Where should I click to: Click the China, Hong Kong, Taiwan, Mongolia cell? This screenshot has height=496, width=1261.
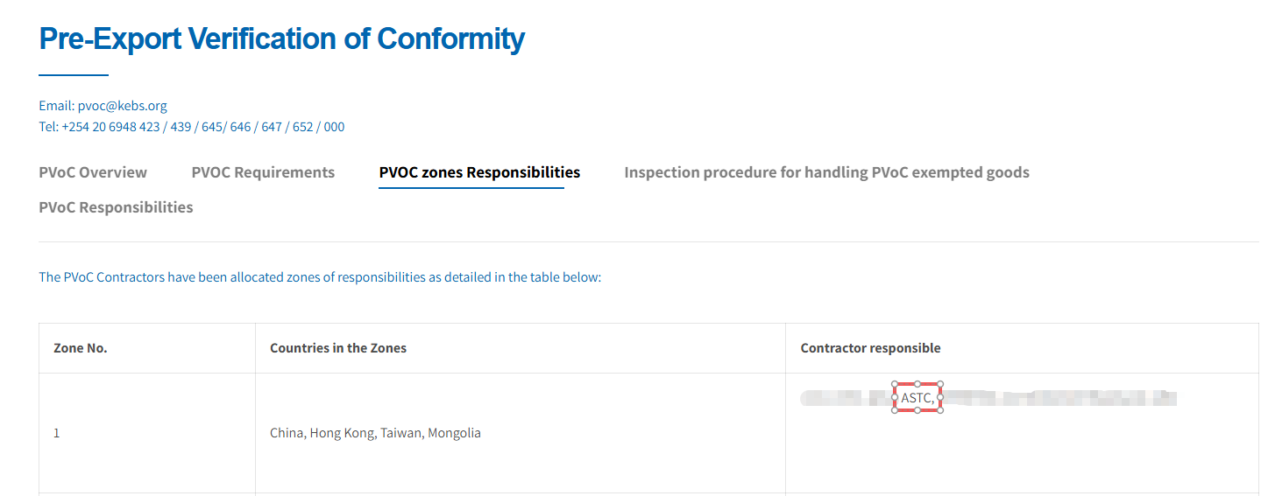coord(375,433)
